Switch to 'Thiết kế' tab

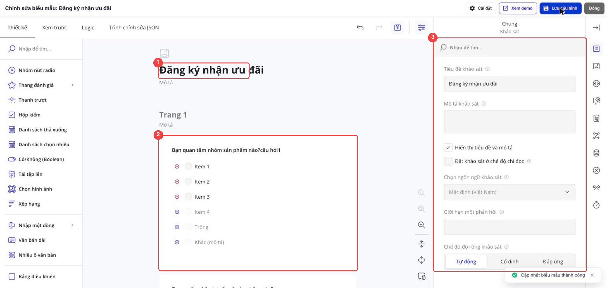(17, 28)
